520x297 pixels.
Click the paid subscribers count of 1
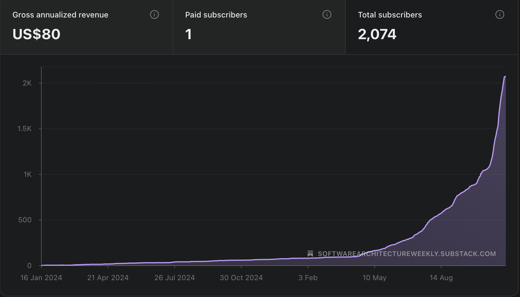pos(189,34)
